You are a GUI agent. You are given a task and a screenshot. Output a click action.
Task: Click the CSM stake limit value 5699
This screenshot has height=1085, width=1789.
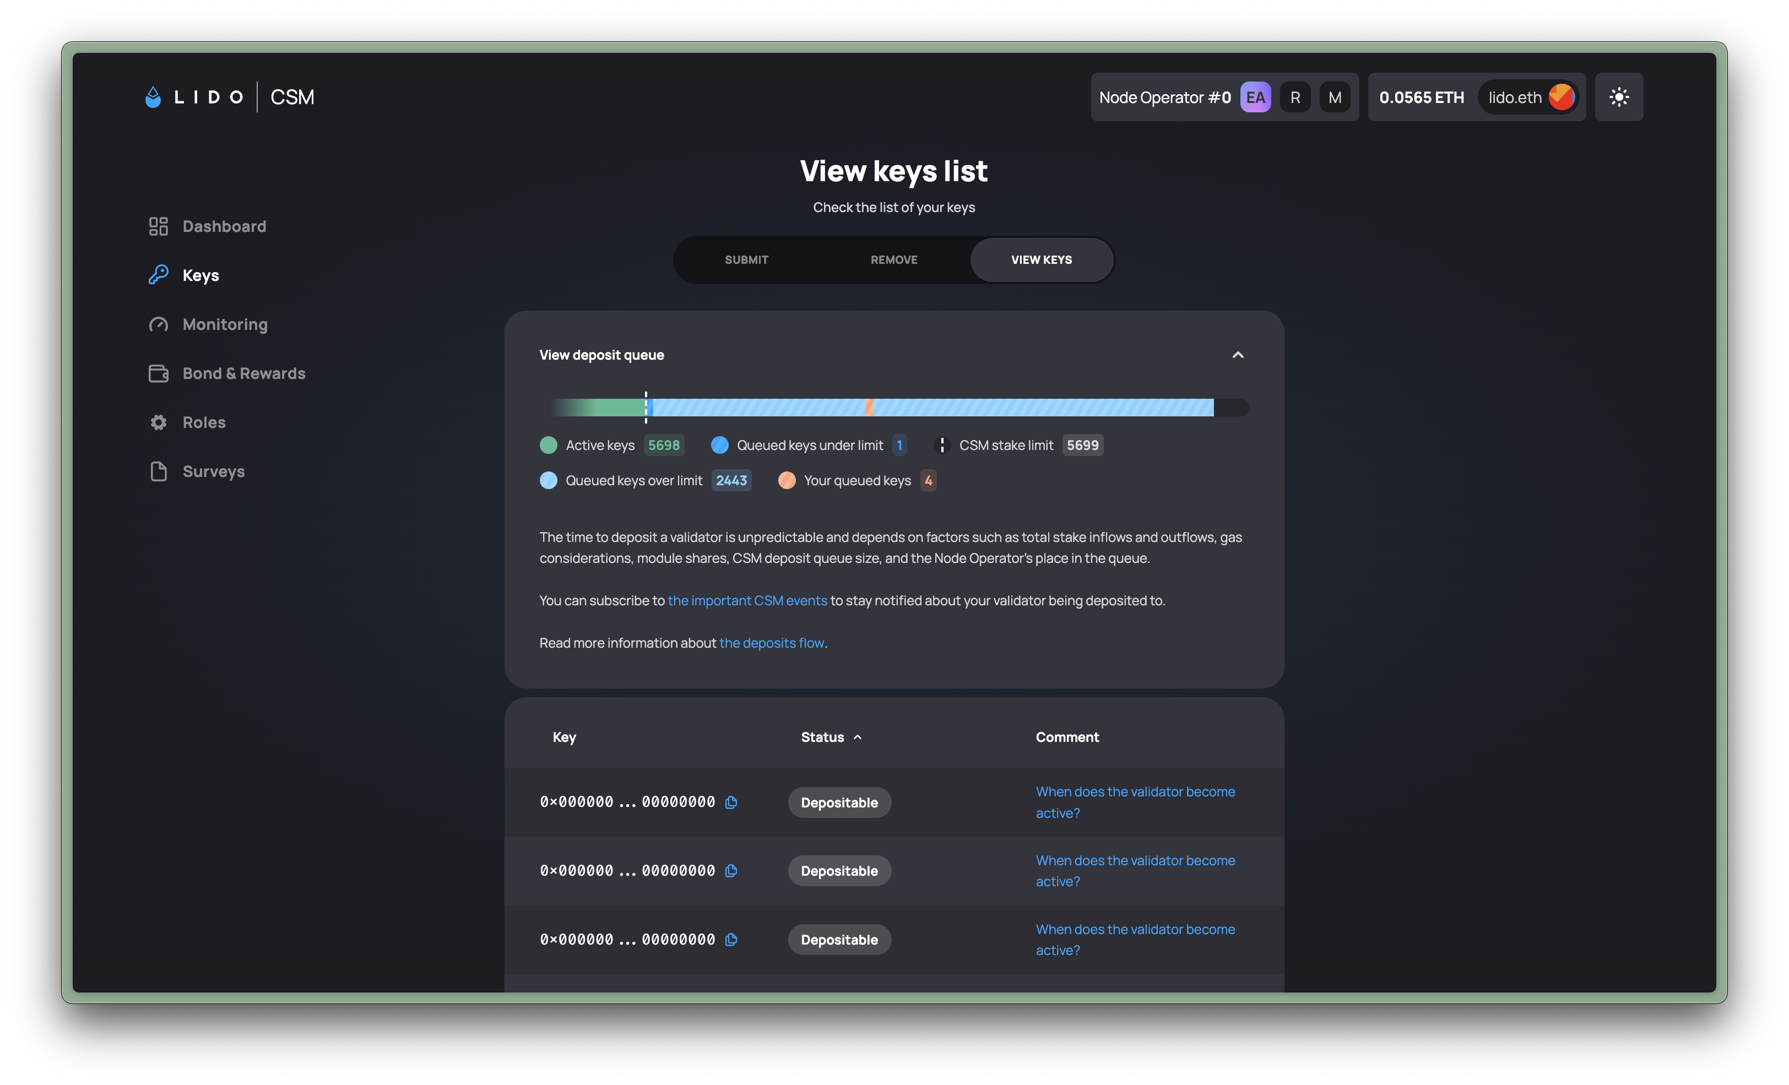point(1082,445)
